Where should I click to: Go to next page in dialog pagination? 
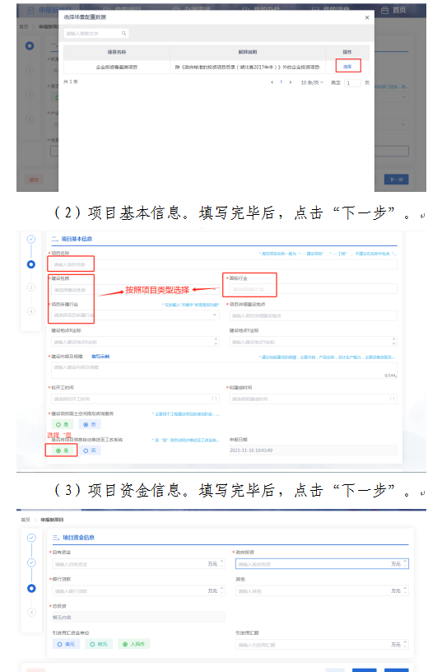[291, 82]
